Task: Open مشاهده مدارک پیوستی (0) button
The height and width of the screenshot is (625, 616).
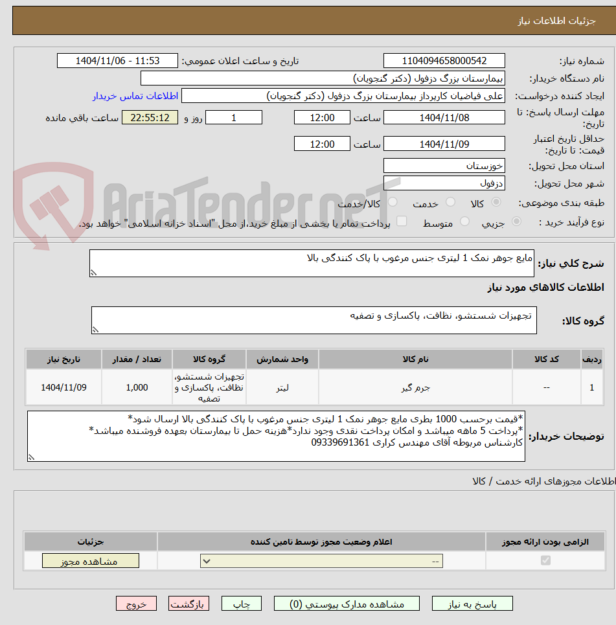Action: point(347,604)
